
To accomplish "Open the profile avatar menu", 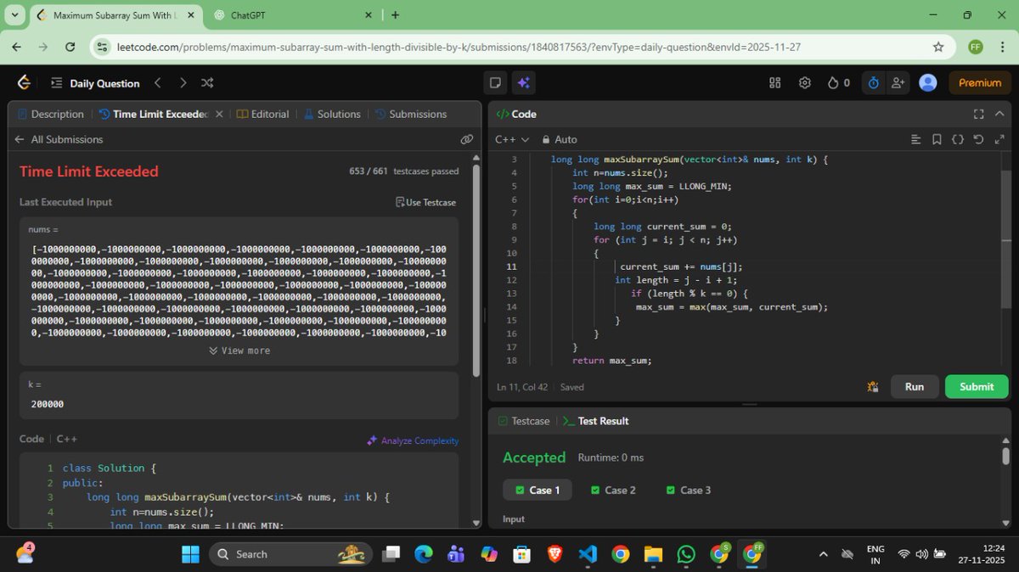I will pyautogui.click(x=928, y=82).
